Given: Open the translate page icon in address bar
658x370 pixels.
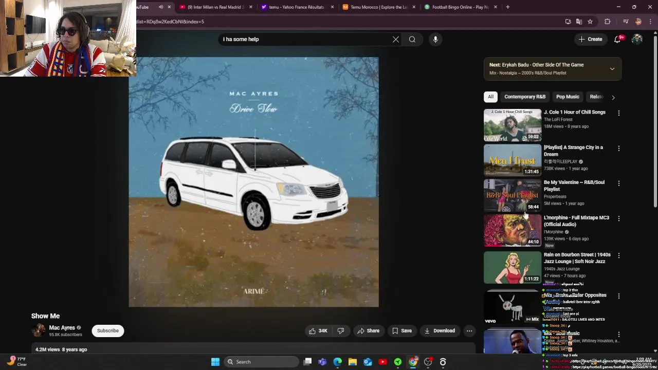Looking at the screenshot, I should [x=579, y=22].
